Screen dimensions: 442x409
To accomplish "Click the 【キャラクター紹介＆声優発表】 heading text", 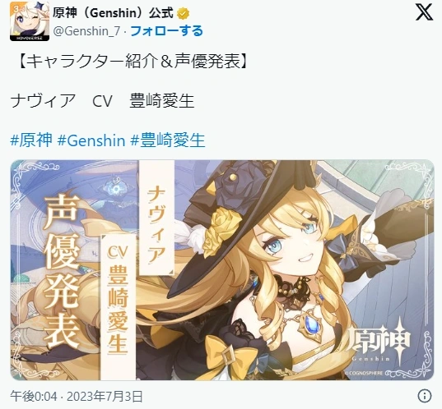I will click(x=133, y=61).
